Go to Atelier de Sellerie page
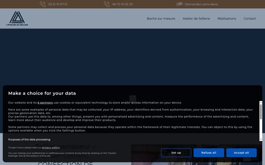This screenshot has height=165, width=265. 196,19
